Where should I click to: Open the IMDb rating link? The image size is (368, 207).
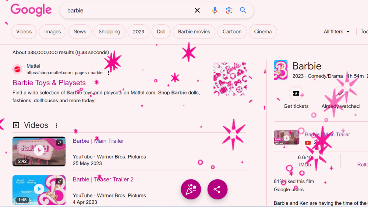click(x=305, y=165)
